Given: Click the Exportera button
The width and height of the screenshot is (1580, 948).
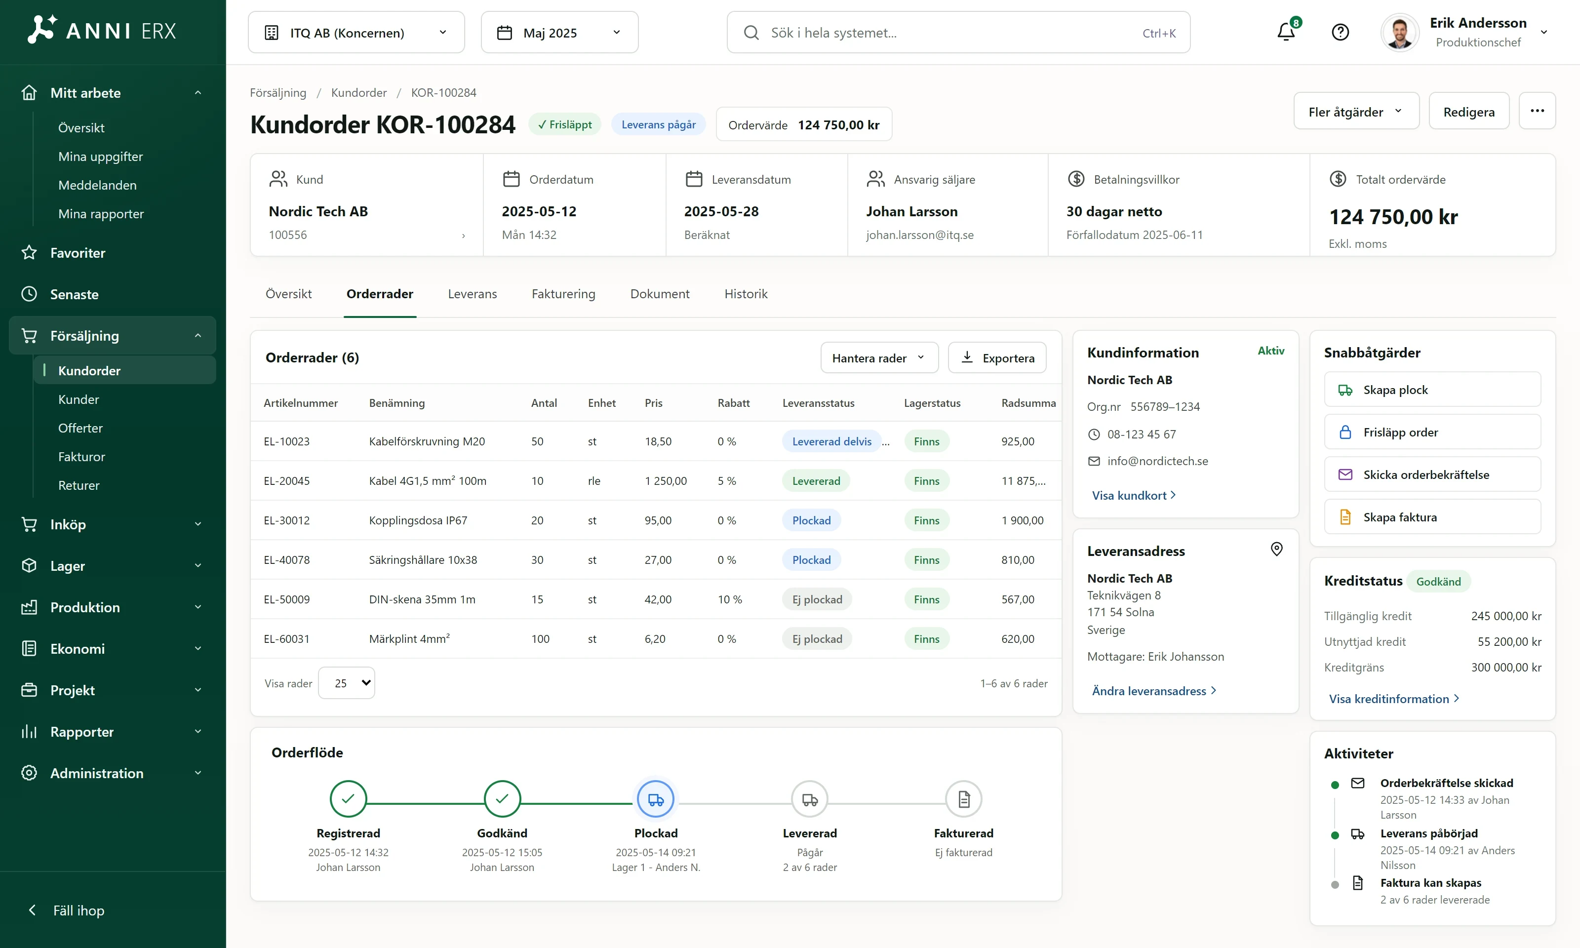Looking at the screenshot, I should click(x=997, y=358).
